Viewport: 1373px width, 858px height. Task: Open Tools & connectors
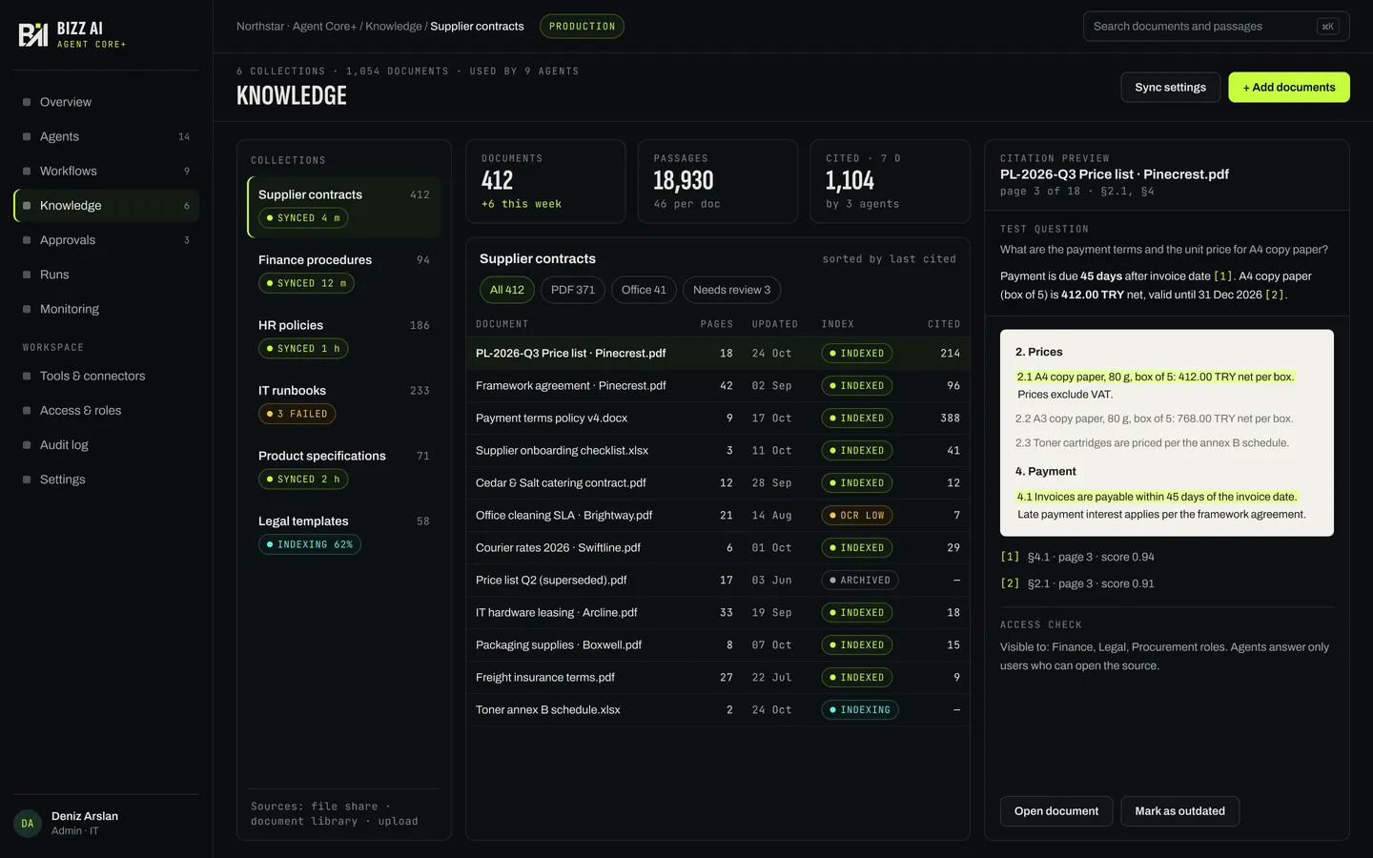coord(106,376)
